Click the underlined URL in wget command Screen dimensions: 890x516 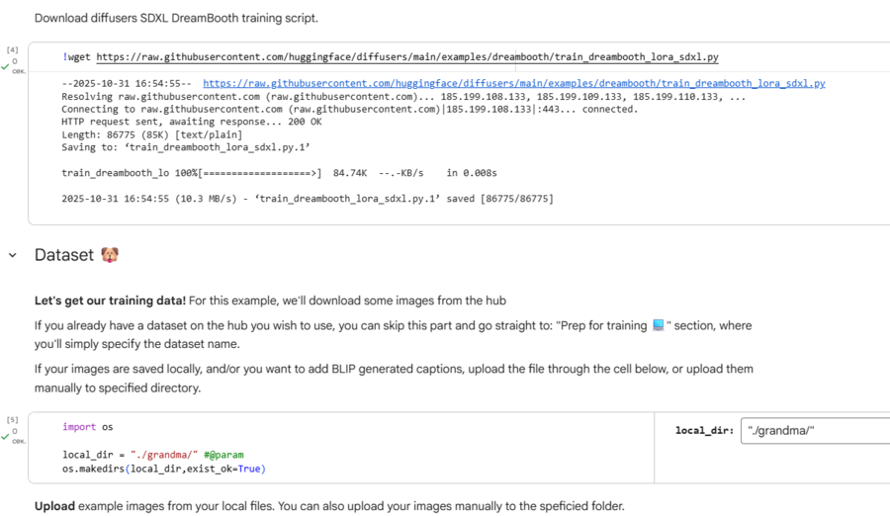[x=406, y=57]
